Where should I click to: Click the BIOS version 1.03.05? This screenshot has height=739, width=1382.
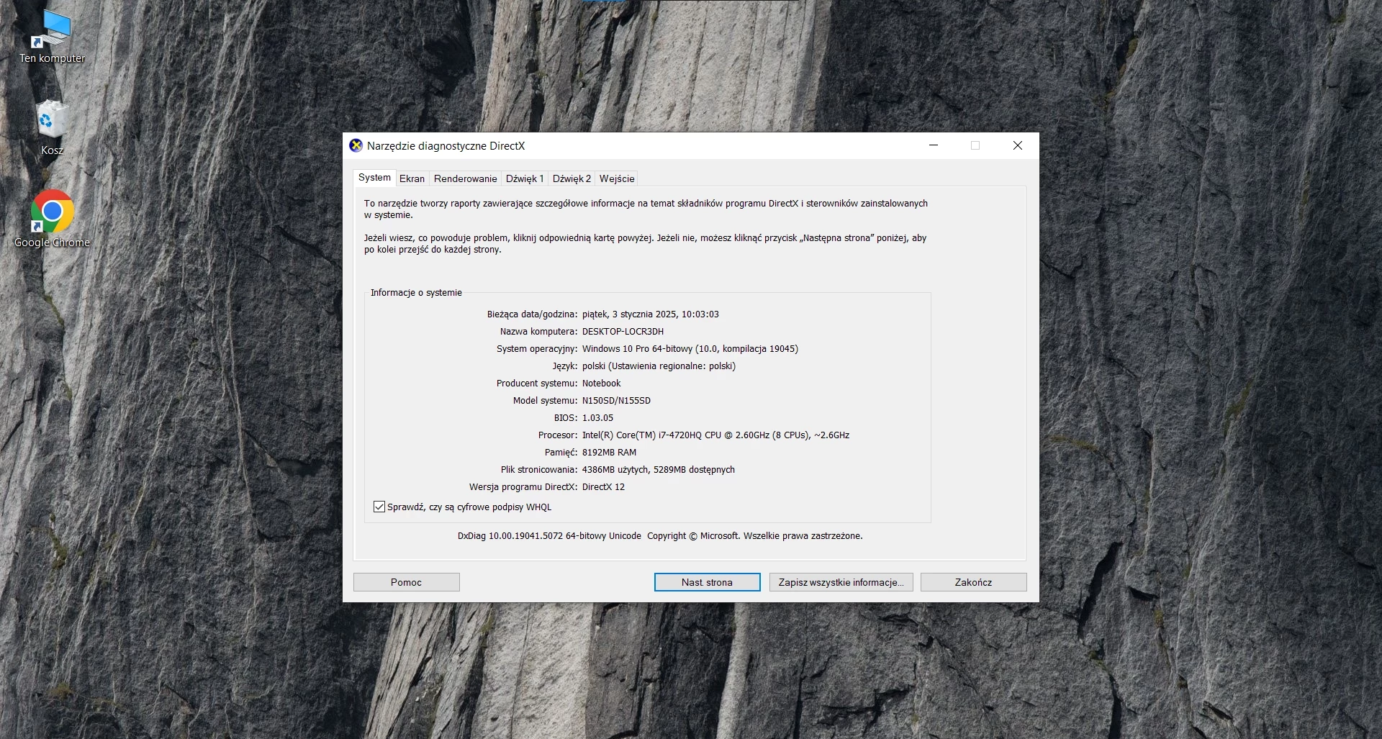pos(597,418)
